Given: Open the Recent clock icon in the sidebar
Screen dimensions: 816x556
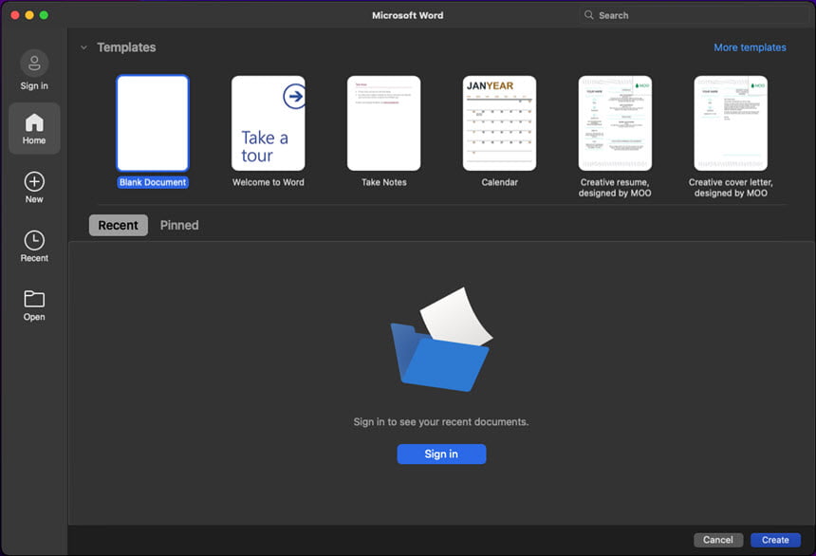Looking at the screenshot, I should pos(34,240).
